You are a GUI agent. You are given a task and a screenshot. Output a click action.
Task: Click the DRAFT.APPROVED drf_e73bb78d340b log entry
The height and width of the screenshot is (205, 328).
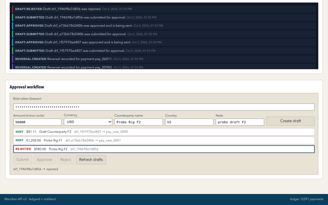click(164, 26)
